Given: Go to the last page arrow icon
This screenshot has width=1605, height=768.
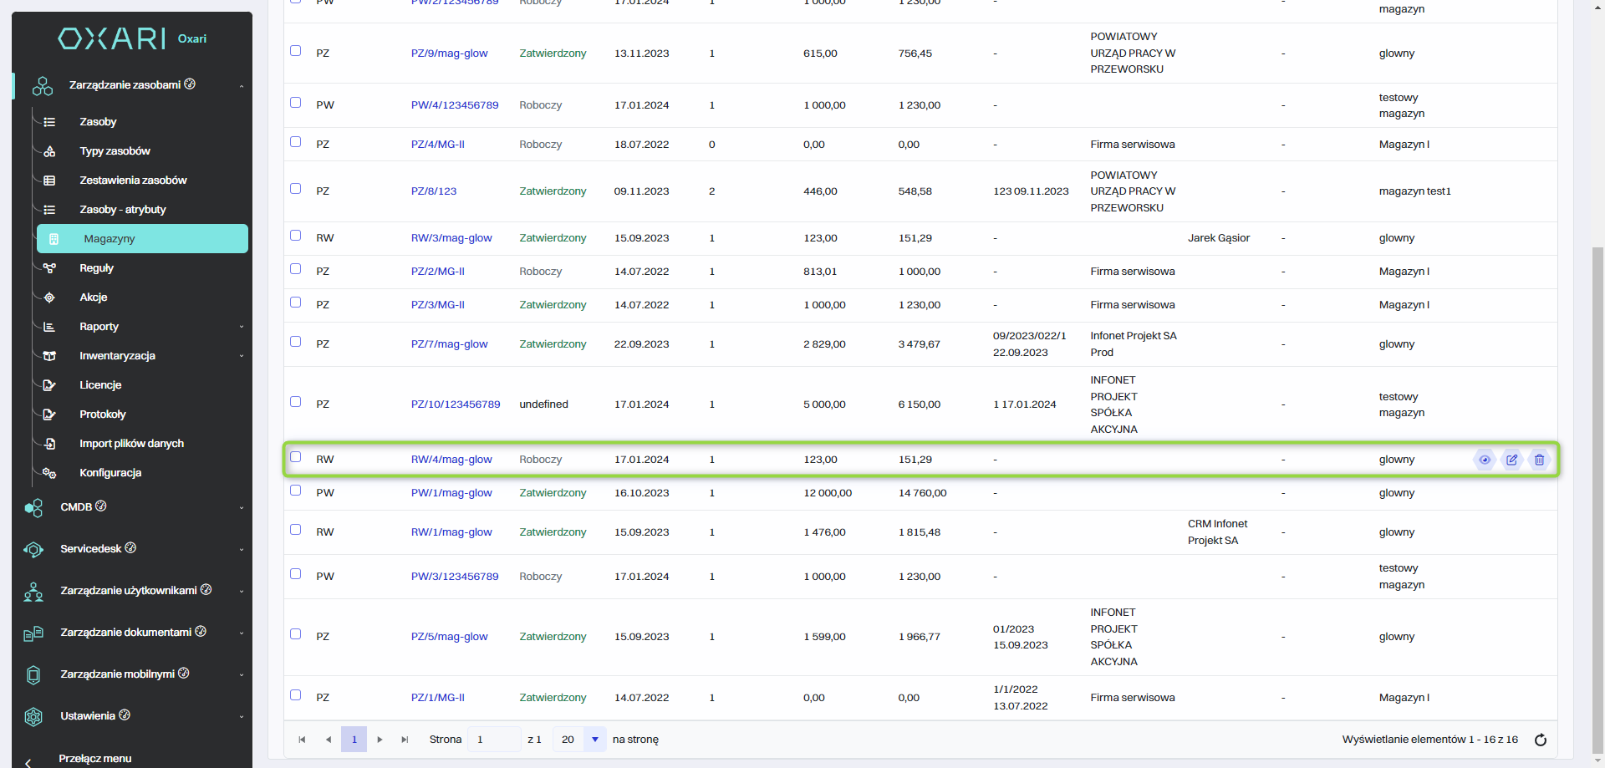Looking at the screenshot, I should pos(405,740).
